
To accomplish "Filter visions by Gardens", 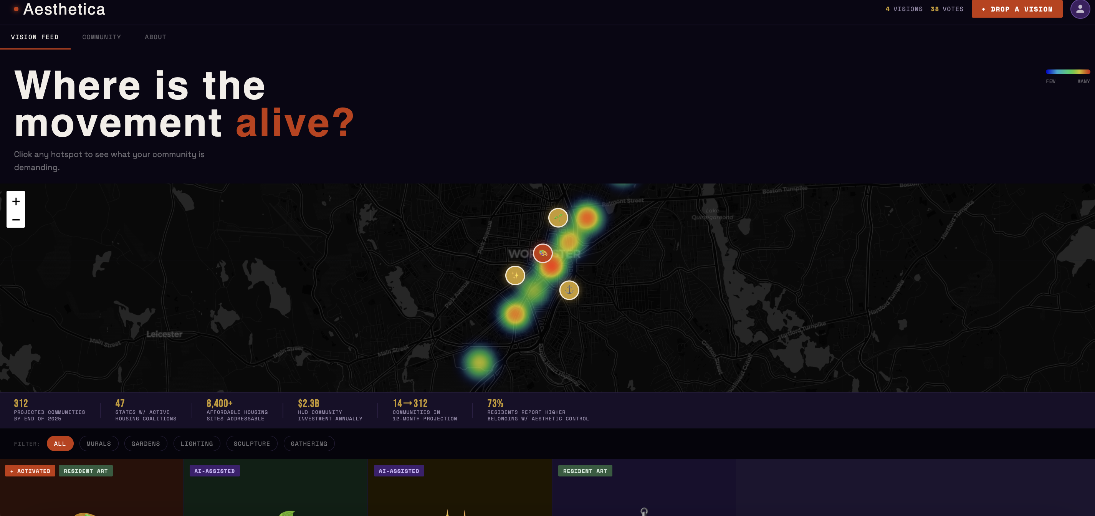I will click(x=146, y=443).
